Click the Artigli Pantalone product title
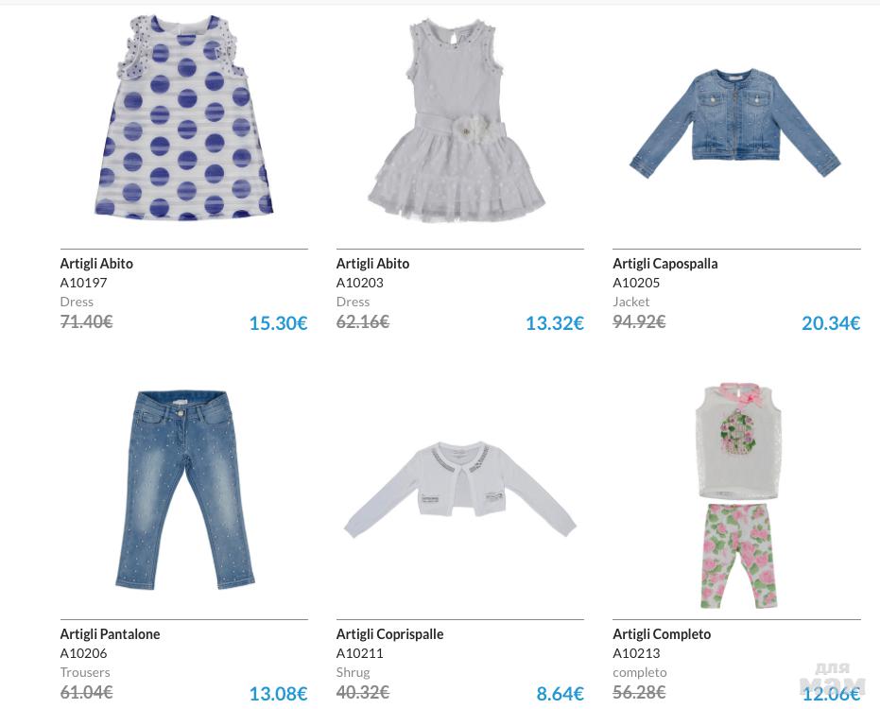The width and height of the screenshot is (880, 709). tap(110, 633)
